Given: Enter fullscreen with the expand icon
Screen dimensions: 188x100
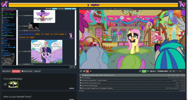Looking at the screenshot, I should pos(171,71).
